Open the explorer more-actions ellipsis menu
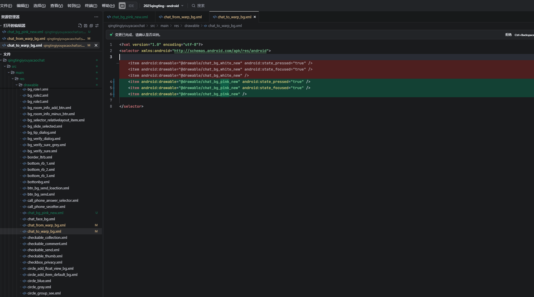 (x=96, y=17)
